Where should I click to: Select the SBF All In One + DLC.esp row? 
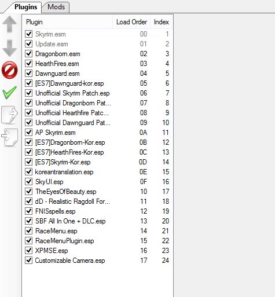pos(97,221)
